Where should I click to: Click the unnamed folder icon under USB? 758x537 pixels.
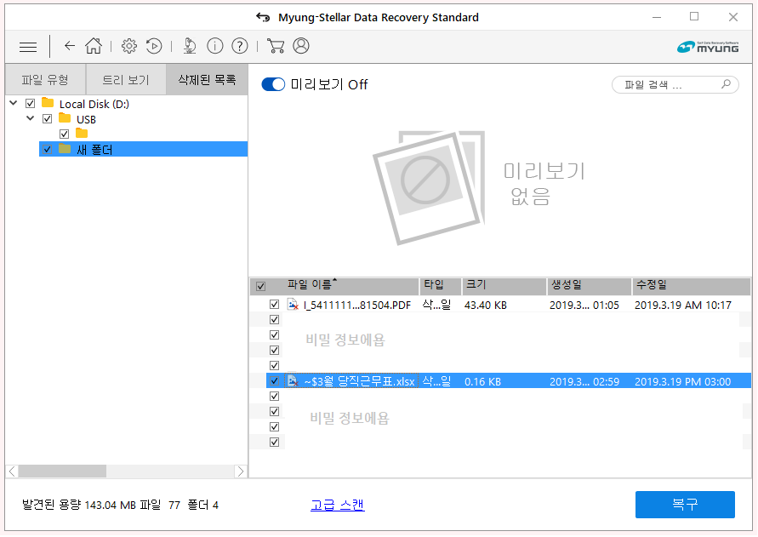pos(82,133)
